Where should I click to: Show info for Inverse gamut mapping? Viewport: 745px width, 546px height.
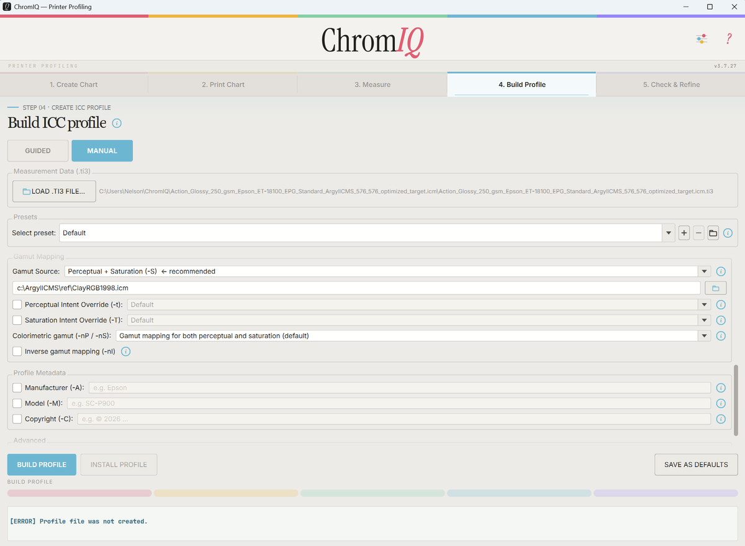[125, 352]
